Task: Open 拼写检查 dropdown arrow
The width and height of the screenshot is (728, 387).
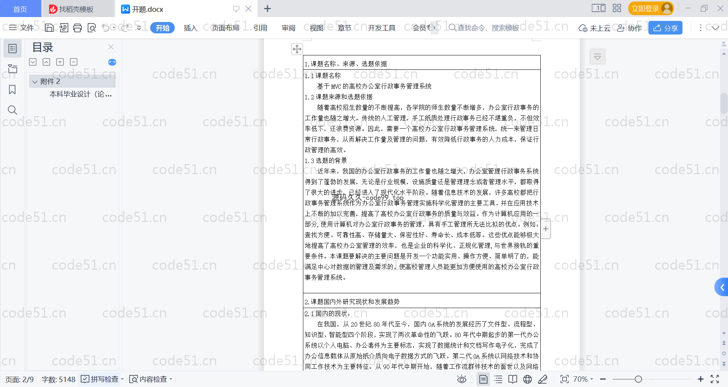Action: 122,379
